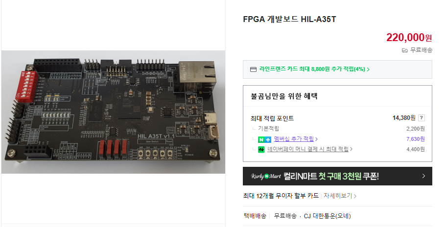Click the chevron beside 자세히보기

[355, 196]
